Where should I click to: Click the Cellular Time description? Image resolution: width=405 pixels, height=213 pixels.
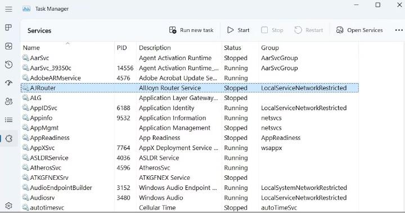click(x=157, y=207)
